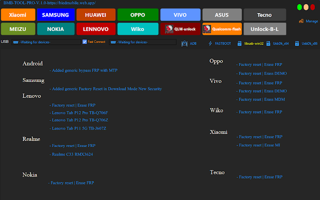This screenshot has height=200, width=320.
Task: Click the orange window circle button
Action: [x=306, y=7]
